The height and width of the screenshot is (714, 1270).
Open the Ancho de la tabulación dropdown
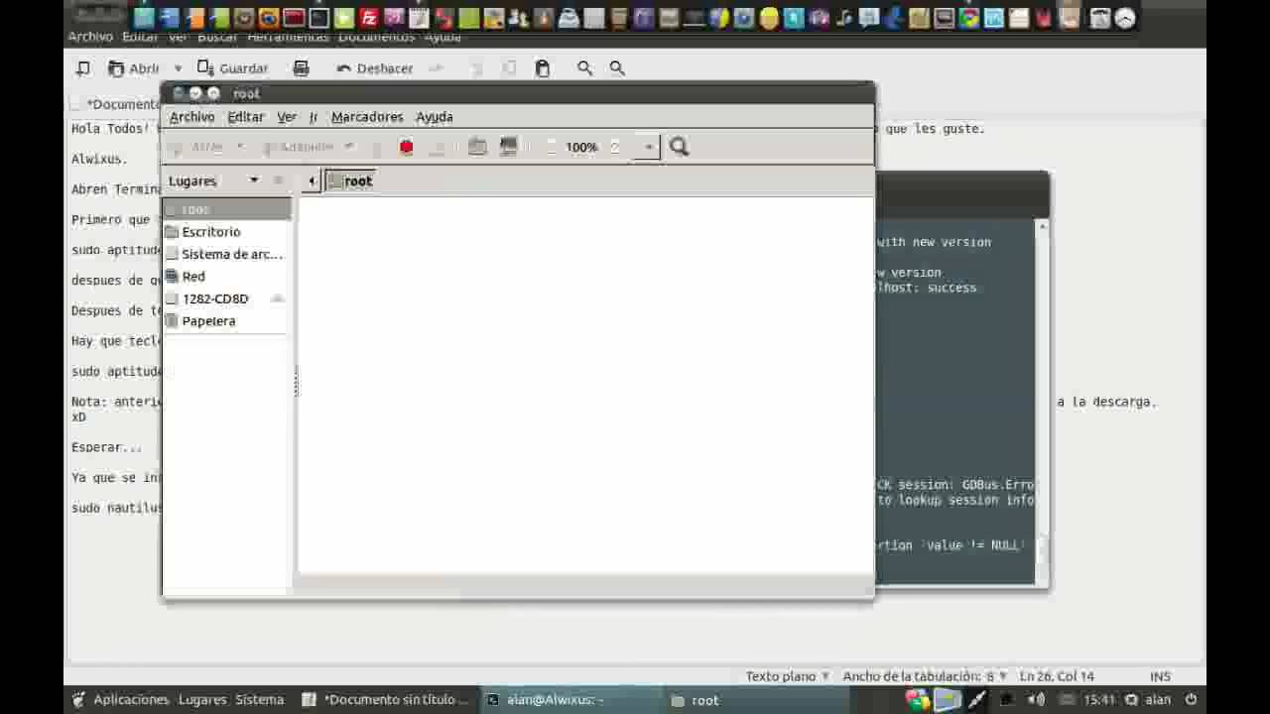[x=925, y=676]
